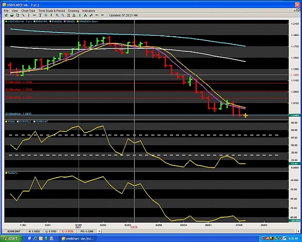Open the Time Scale & Period menu
This screenshot has width=302, height=242.
(51, 11)
